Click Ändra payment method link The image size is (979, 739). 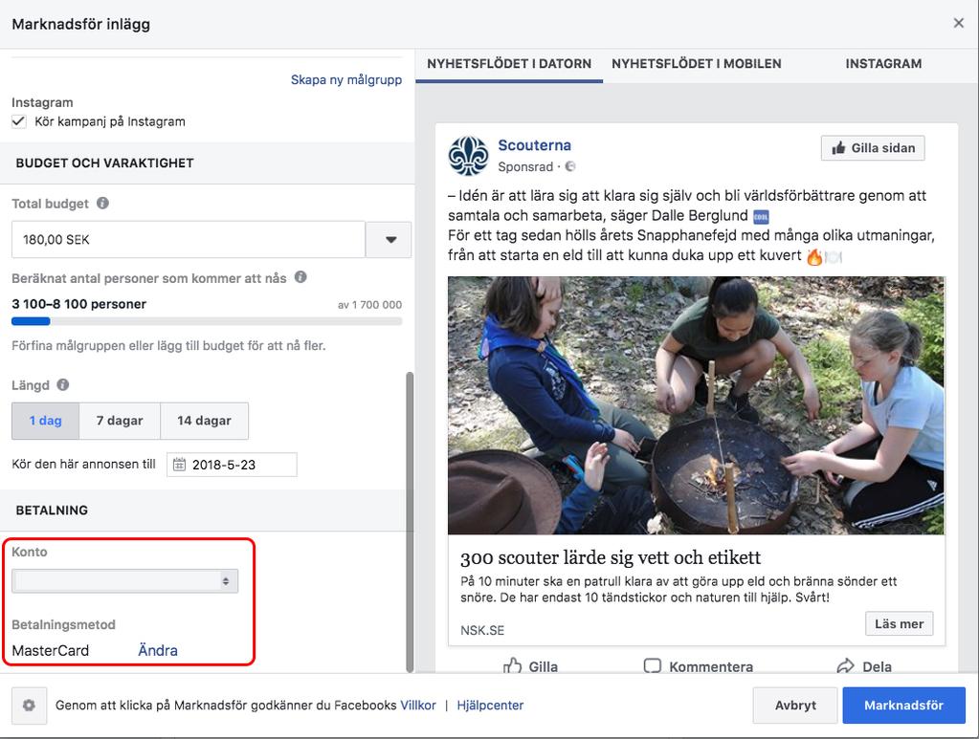tap(157, 650)
